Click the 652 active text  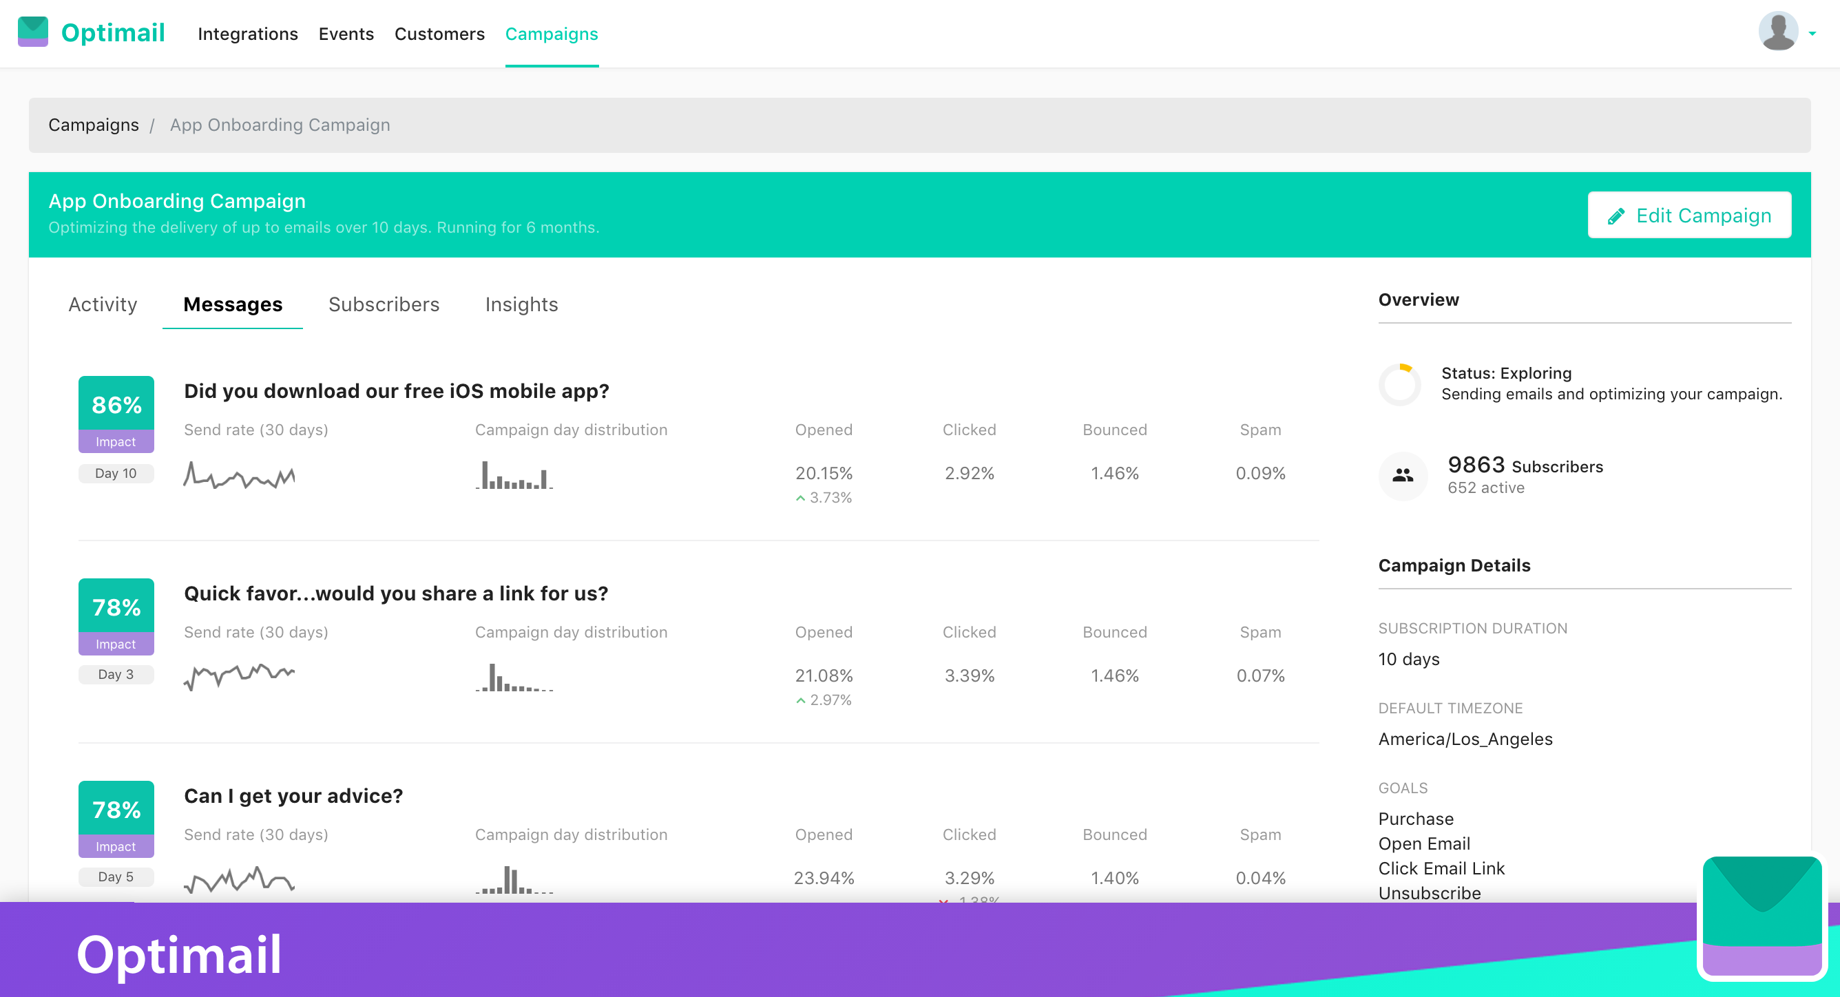pos(1486,487)
